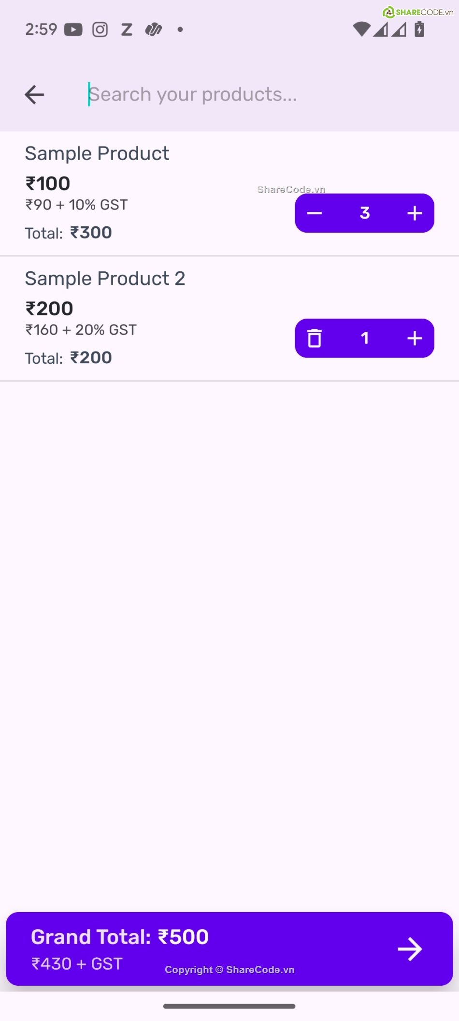Delete Sample Product 2 using trash icon
Viewport: 459px width, 1021px height.
(315, 338)
